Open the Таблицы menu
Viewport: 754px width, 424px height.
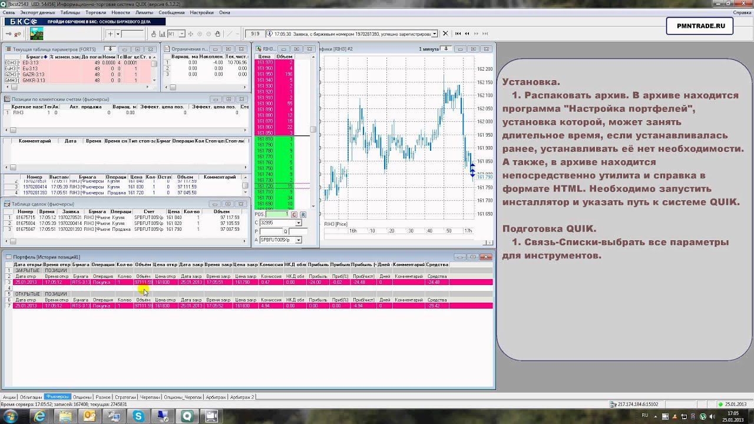click(x=70, y=12)
